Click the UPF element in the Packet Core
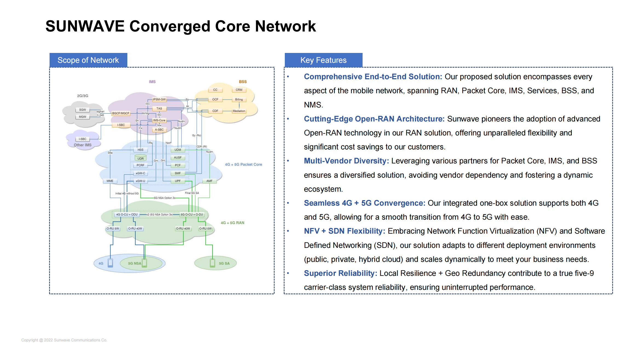623x351 pixels. point(178,181)
